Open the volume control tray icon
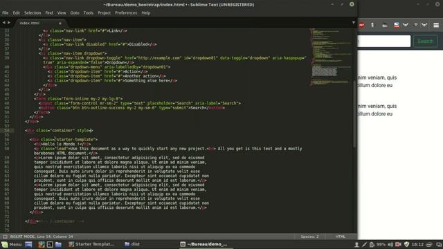 pyautogui.click(x=390, y=244)
